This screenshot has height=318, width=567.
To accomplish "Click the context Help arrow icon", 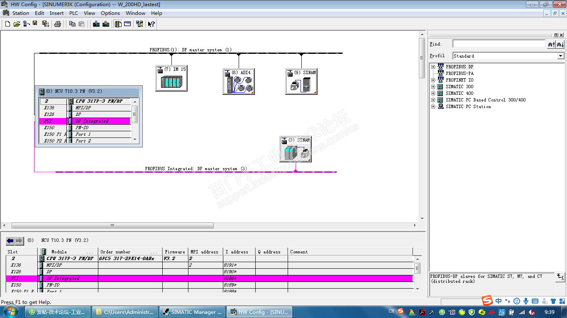I will 152,24.
